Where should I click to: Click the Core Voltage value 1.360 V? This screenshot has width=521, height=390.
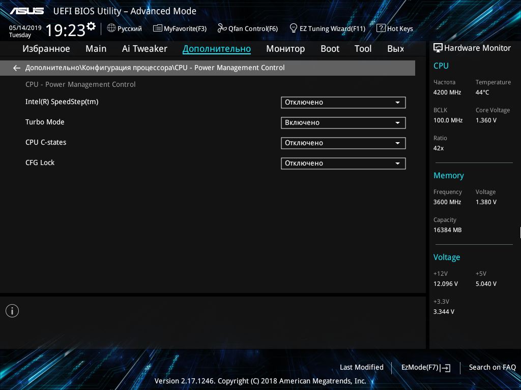pyautogui.click(x=486, y=120)
